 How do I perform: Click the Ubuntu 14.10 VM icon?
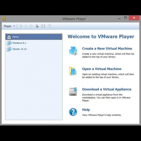click(9, 49)
